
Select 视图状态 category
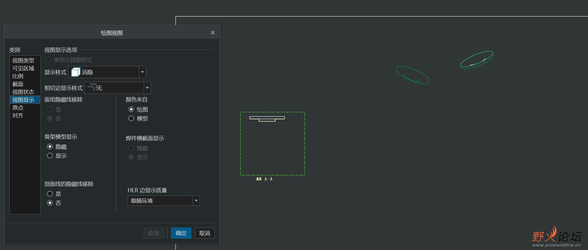23,92
